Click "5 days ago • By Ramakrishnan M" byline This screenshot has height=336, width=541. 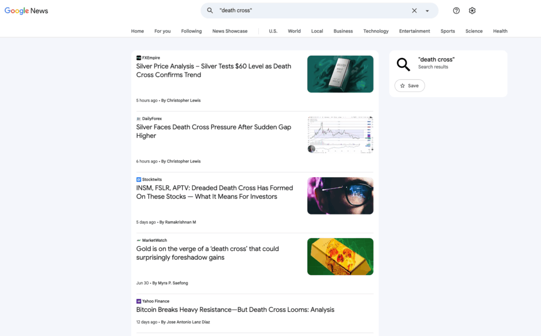tap(166, 222)
